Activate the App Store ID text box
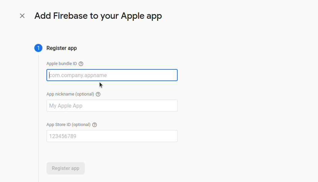Image resolution: width=318 pixels, height=182 pixels. click(x=112, y=136)
